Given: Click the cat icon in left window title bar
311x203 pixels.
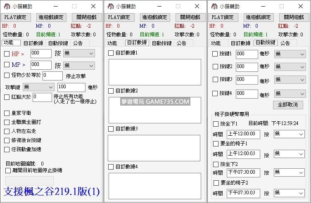Looking at the screenshot, I should point(7,6).
